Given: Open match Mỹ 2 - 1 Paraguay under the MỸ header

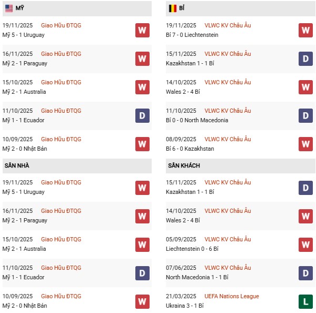Looking at the screenshot, I should [25, 63].
